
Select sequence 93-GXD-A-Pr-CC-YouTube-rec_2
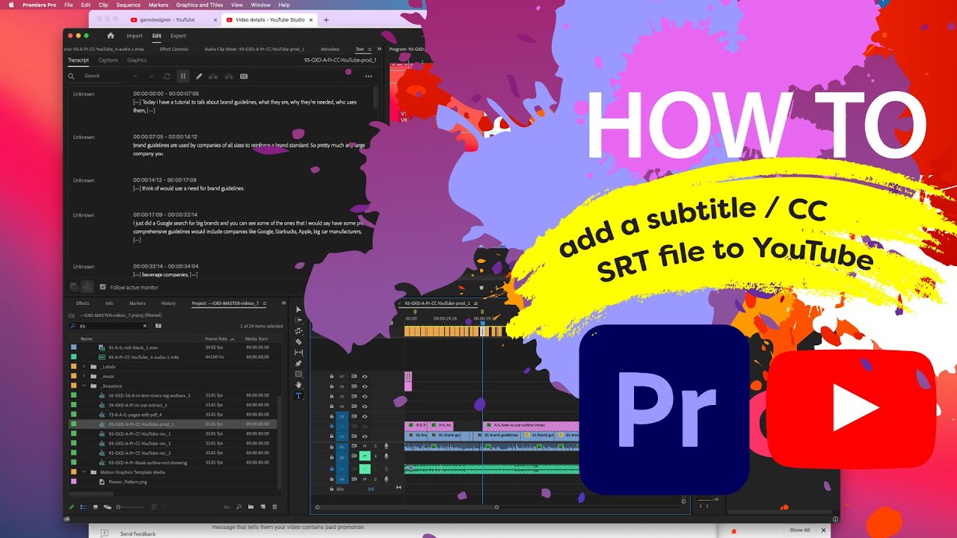140,443
